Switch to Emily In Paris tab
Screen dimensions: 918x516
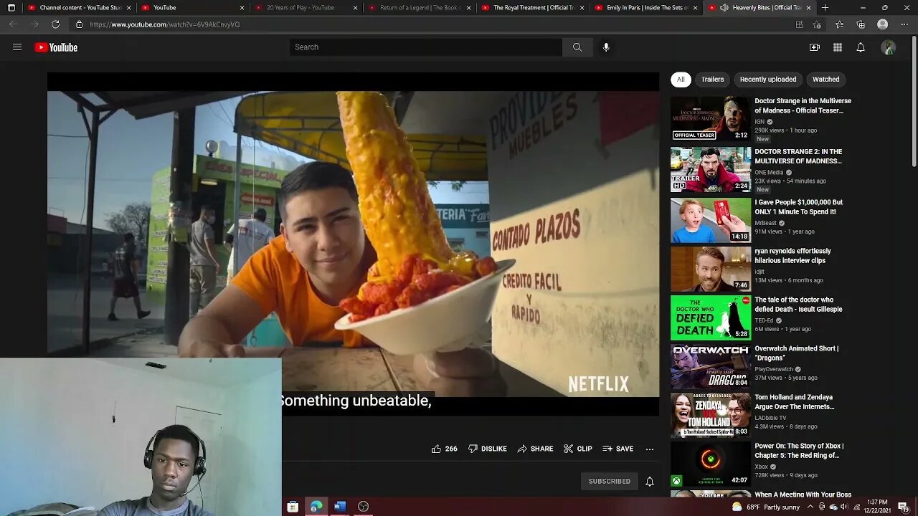tap(645, 8)
